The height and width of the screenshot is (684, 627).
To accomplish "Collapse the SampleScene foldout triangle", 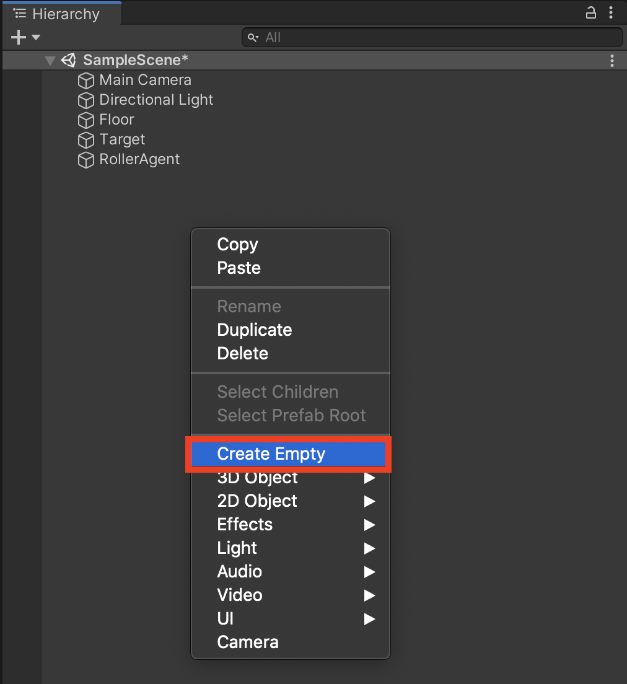I will click(50, 61).
